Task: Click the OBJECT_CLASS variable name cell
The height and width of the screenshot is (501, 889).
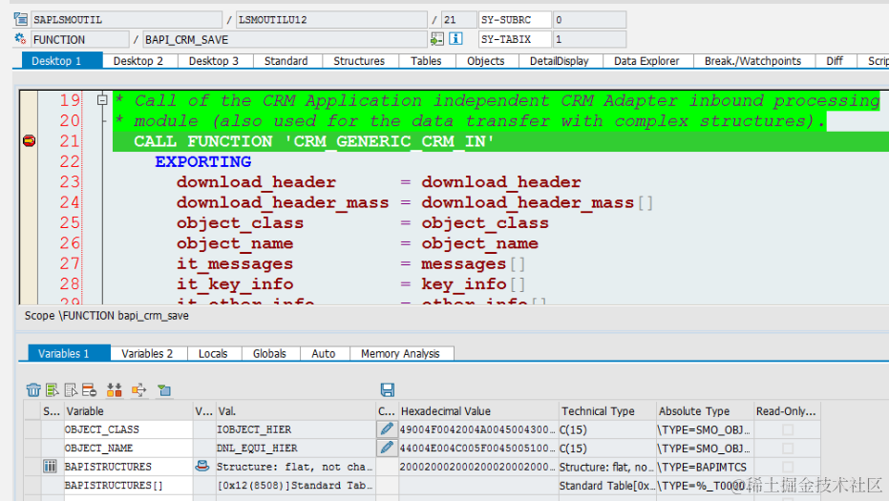Action: [x=128, y=429]
